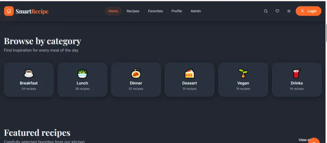Open the Recipes nav item
The height and width of the screenshot is (143, 327).
(x=133, y=11)
